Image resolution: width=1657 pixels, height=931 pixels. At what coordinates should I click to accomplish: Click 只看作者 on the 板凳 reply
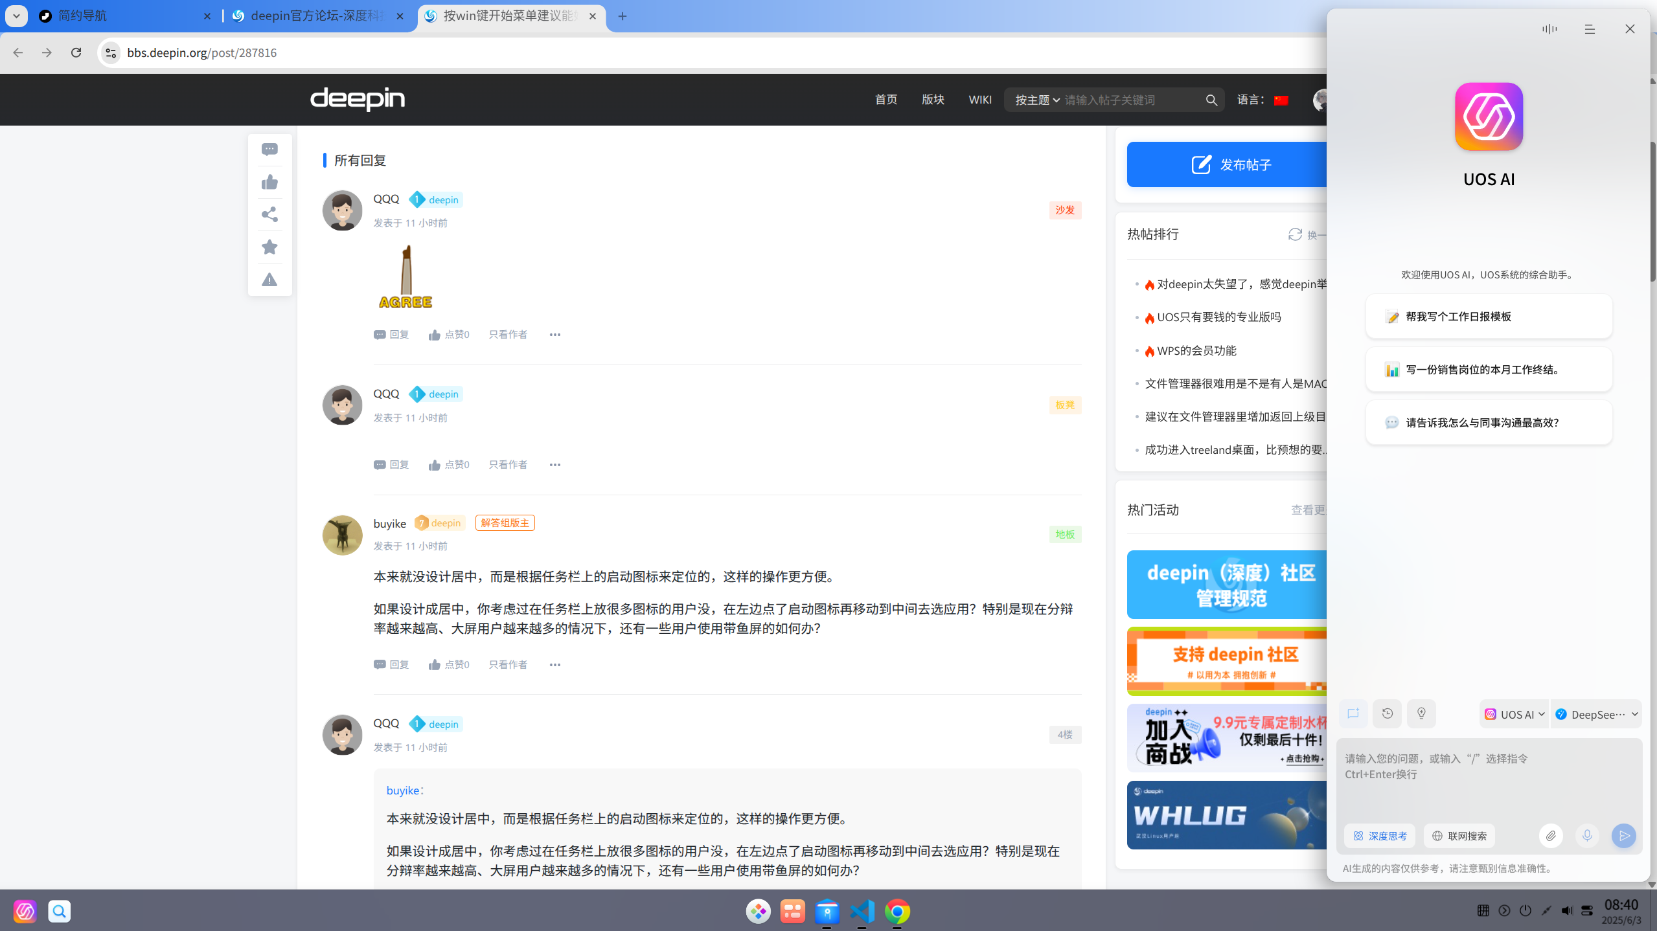pyautogui.click(x=508, y=465)
